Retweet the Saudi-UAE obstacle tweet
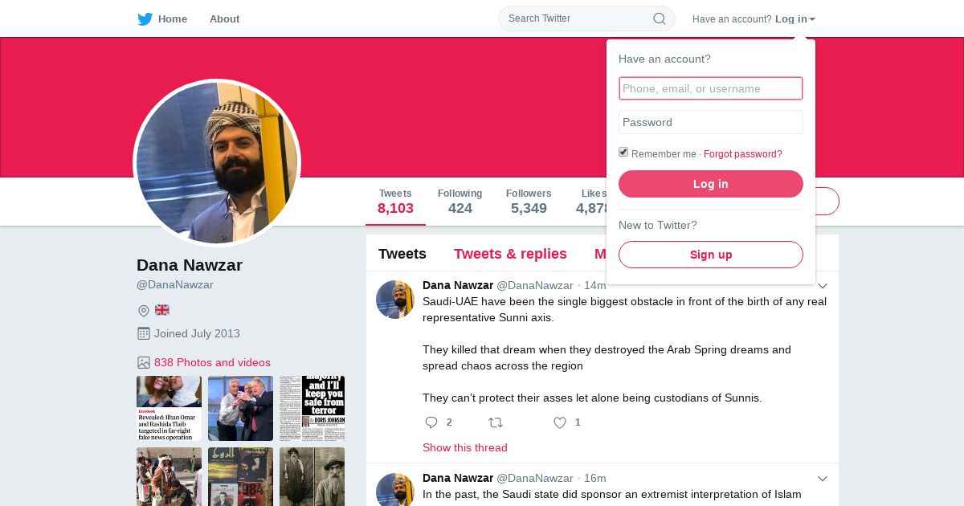The width and height of the screenshot is (964, 506). [496, 422]
